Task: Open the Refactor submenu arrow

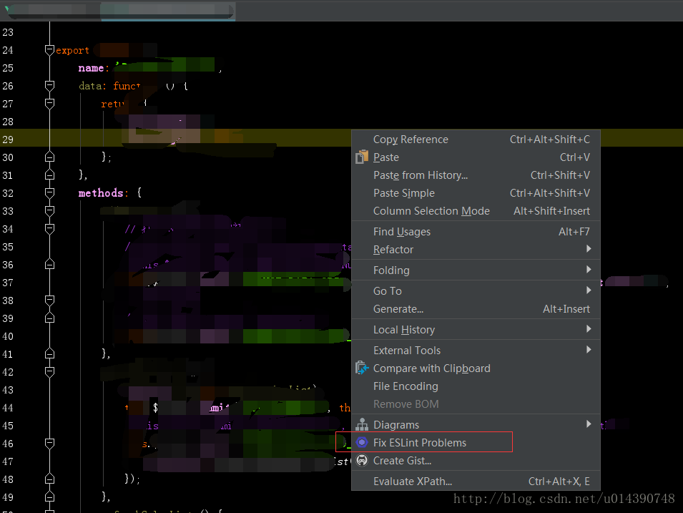Action: 589,249
